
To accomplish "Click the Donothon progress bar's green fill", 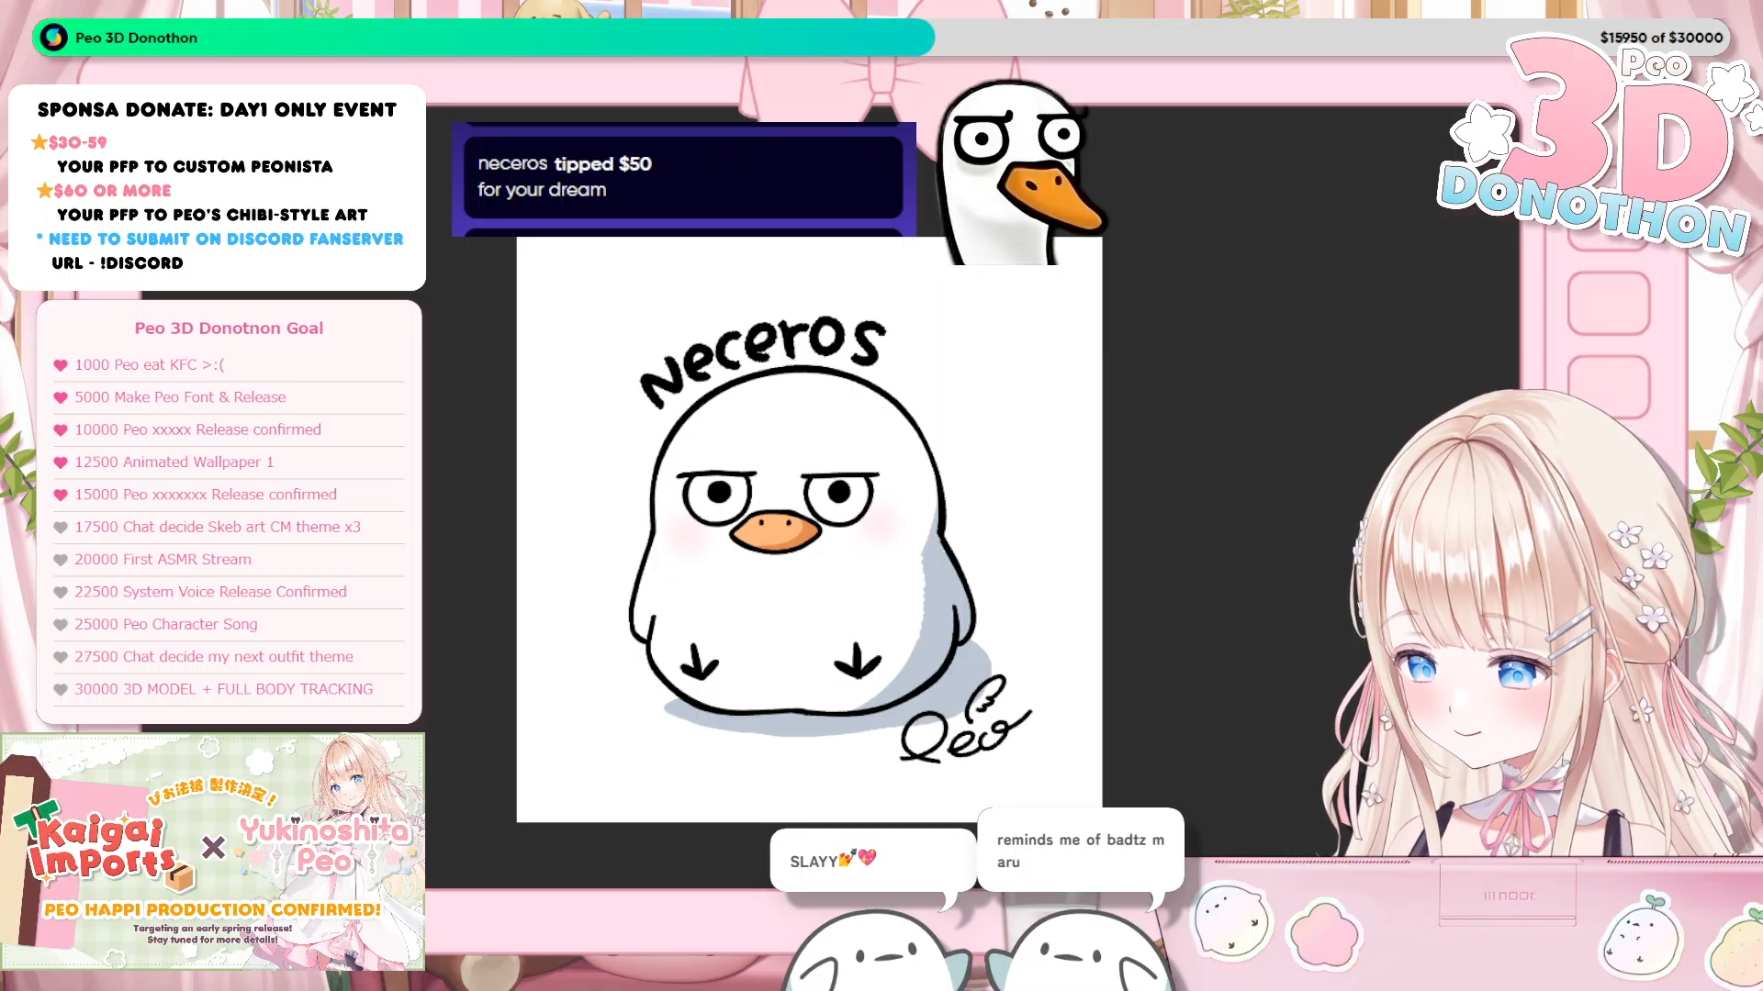I will pos(551,38).
